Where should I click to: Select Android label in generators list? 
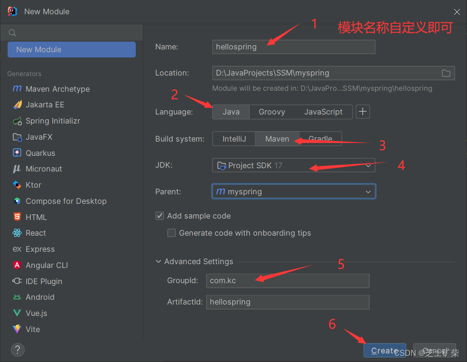40,297
